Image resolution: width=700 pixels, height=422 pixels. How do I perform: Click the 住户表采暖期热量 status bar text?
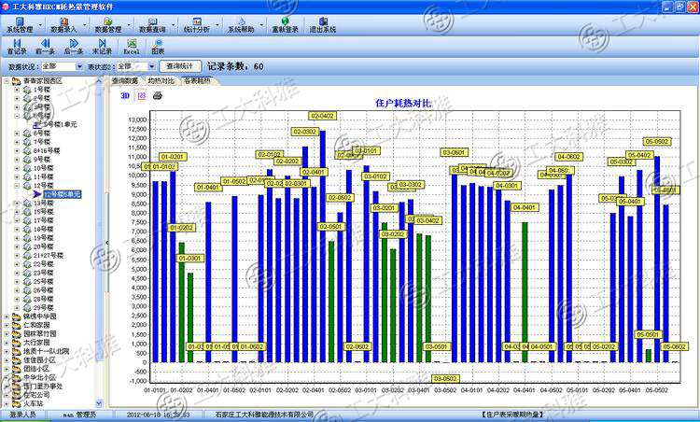coord(513,415)
